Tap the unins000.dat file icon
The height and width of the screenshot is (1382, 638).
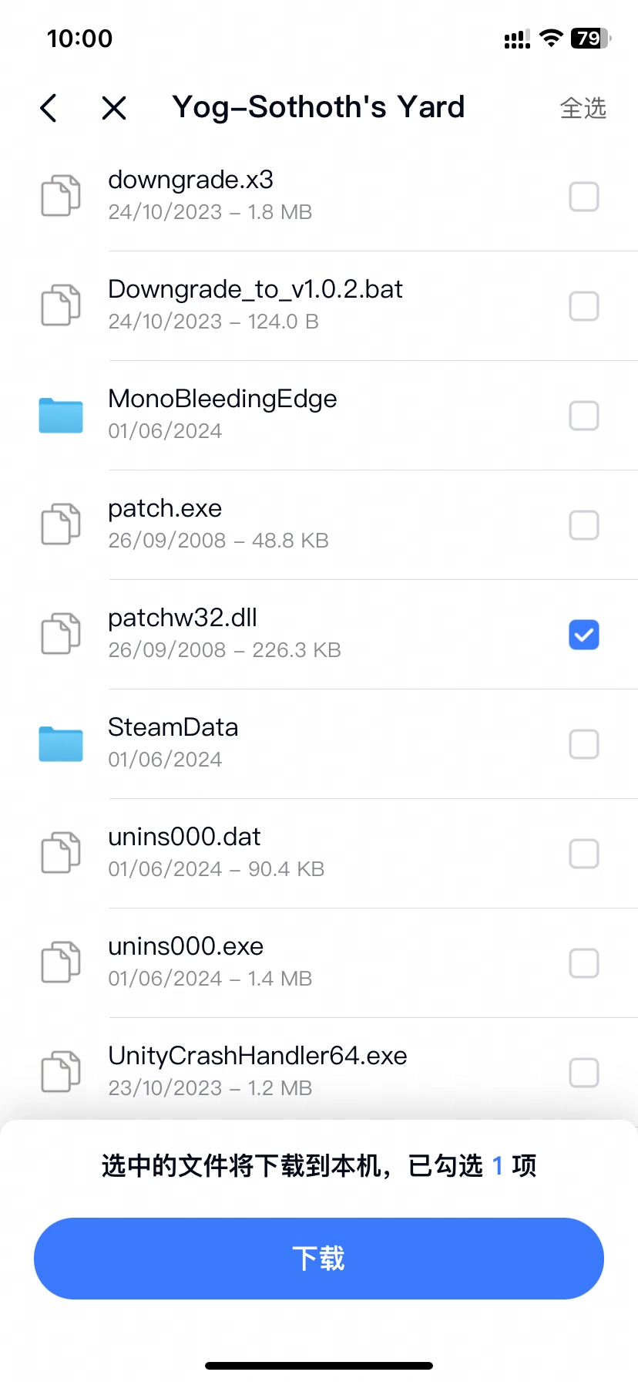pos(61,854)
